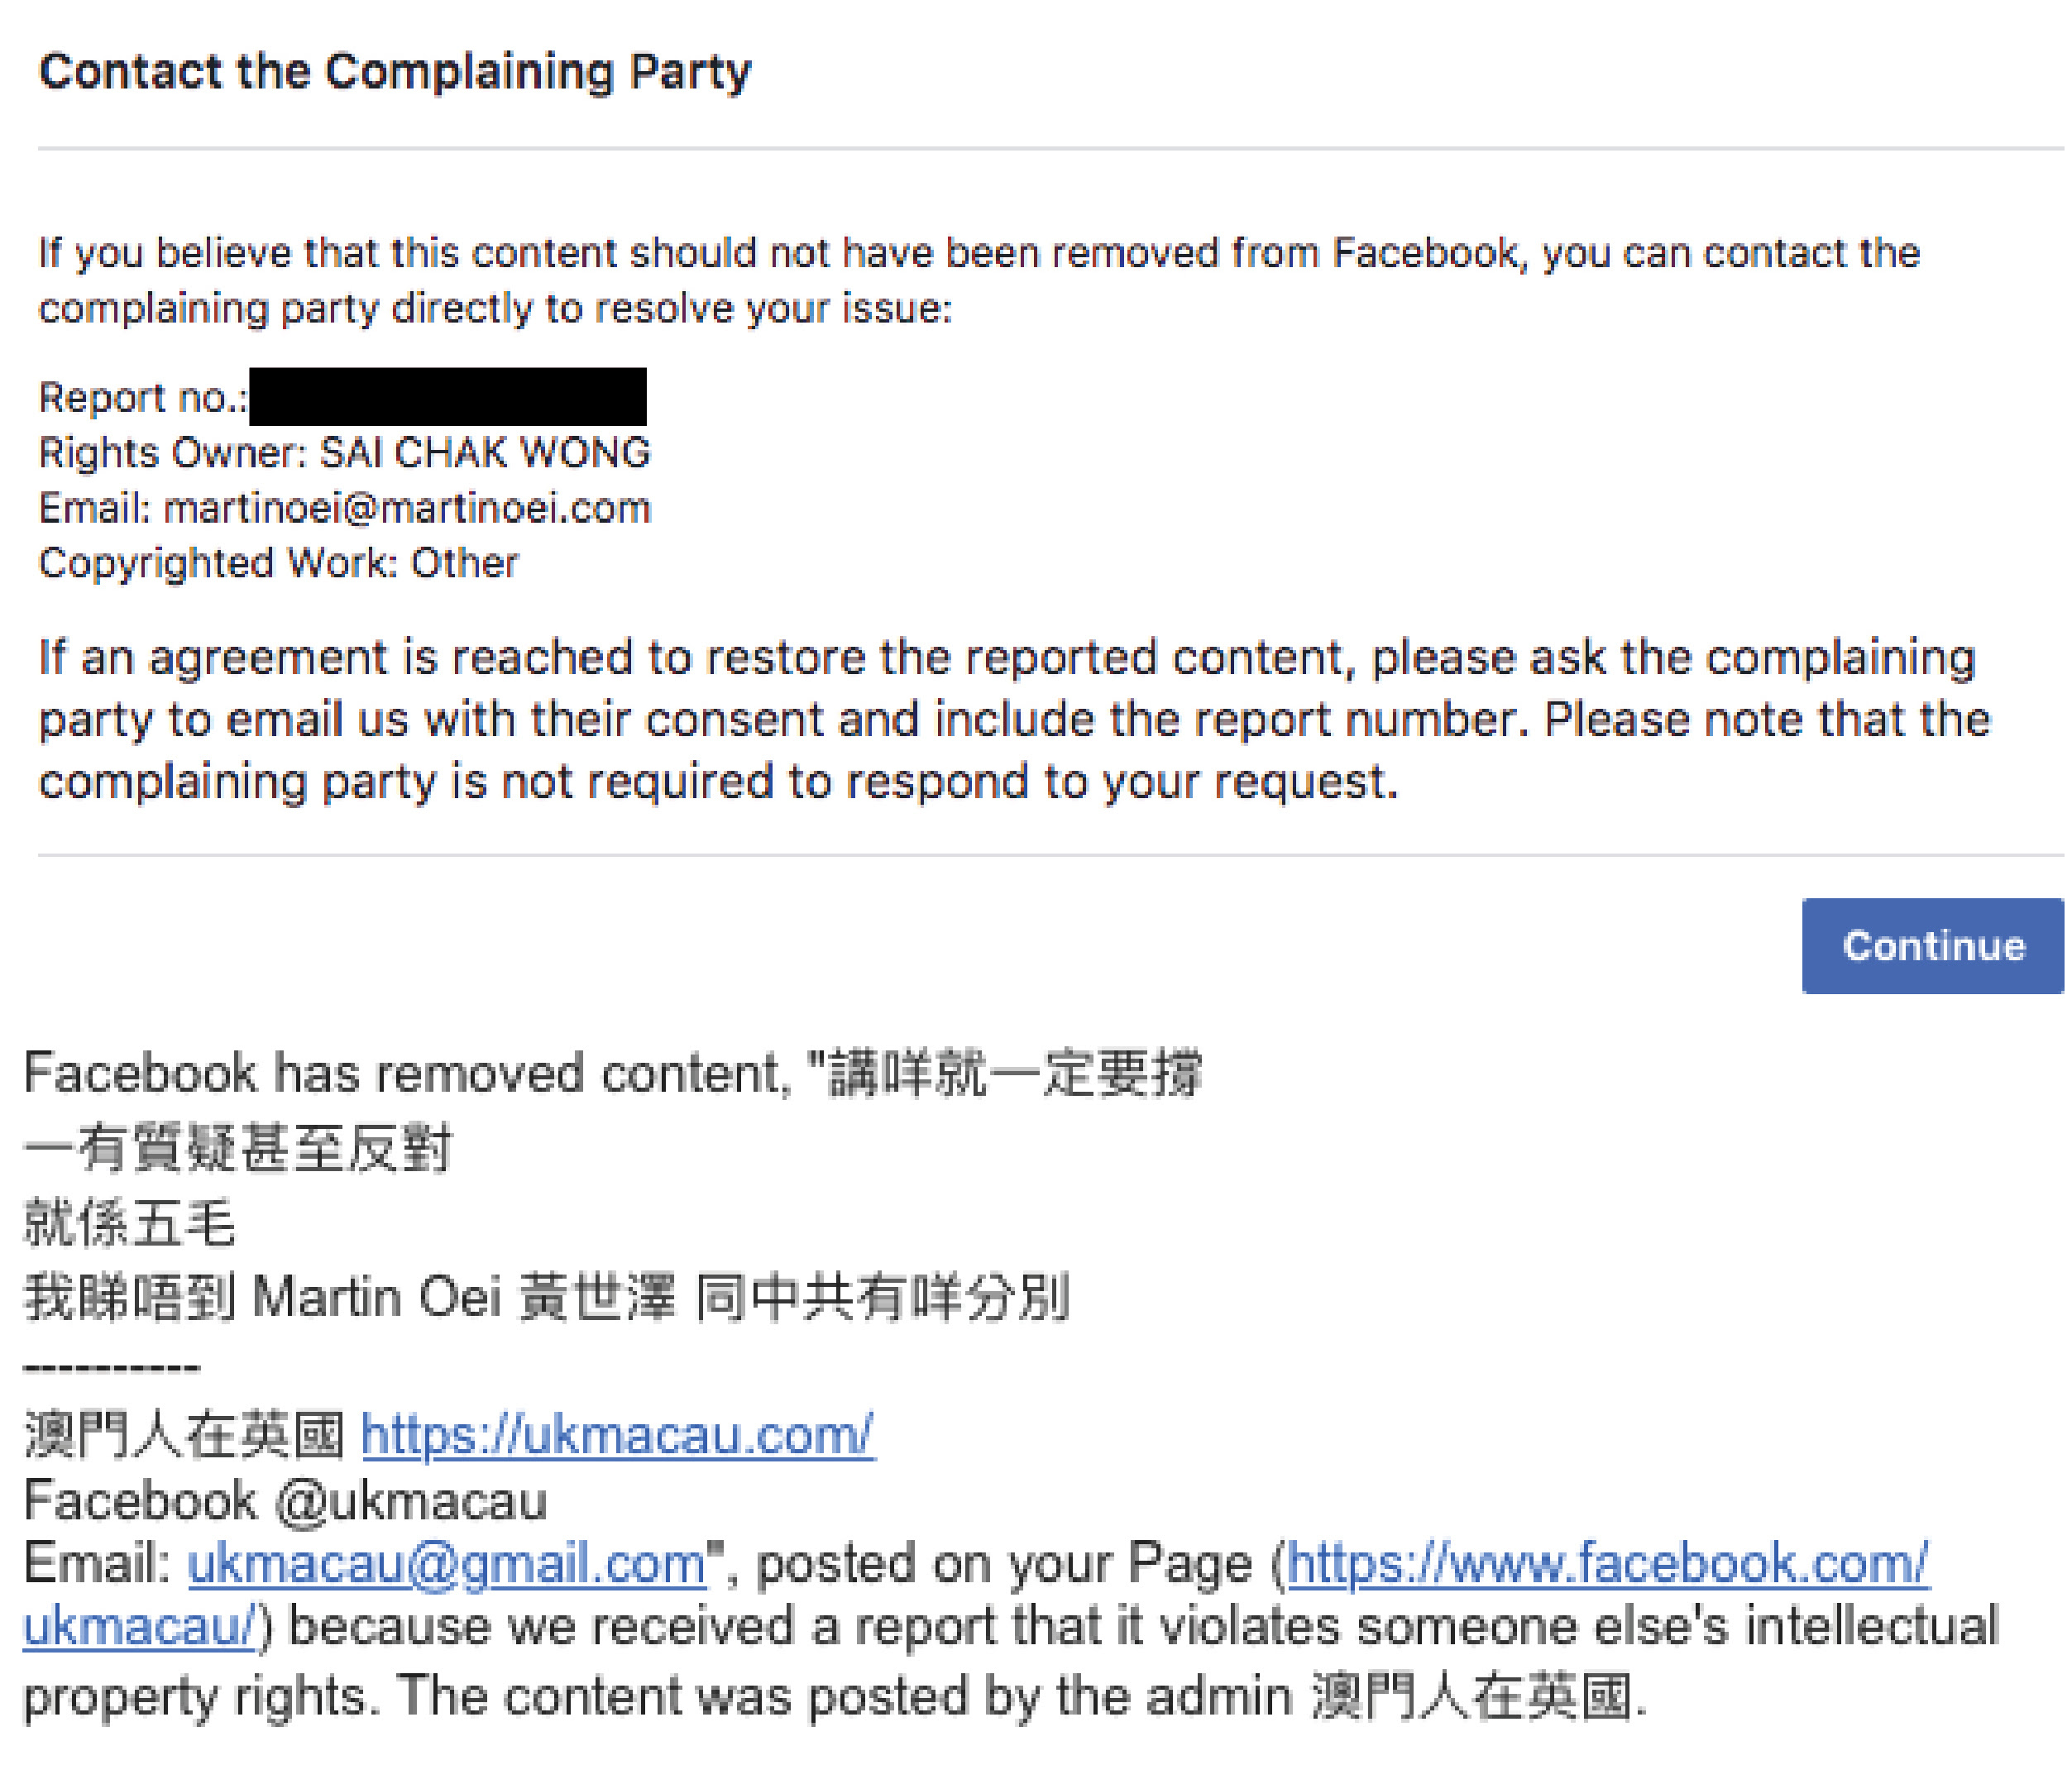Open the https://ukmacau.com/ link
2072x1765 pixels.
click(617, 1434)
